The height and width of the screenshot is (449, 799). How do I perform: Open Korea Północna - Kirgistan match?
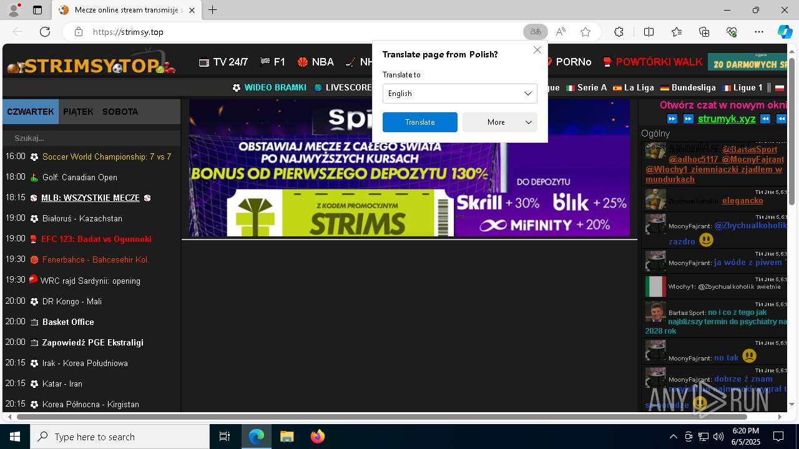coord(91,404)
